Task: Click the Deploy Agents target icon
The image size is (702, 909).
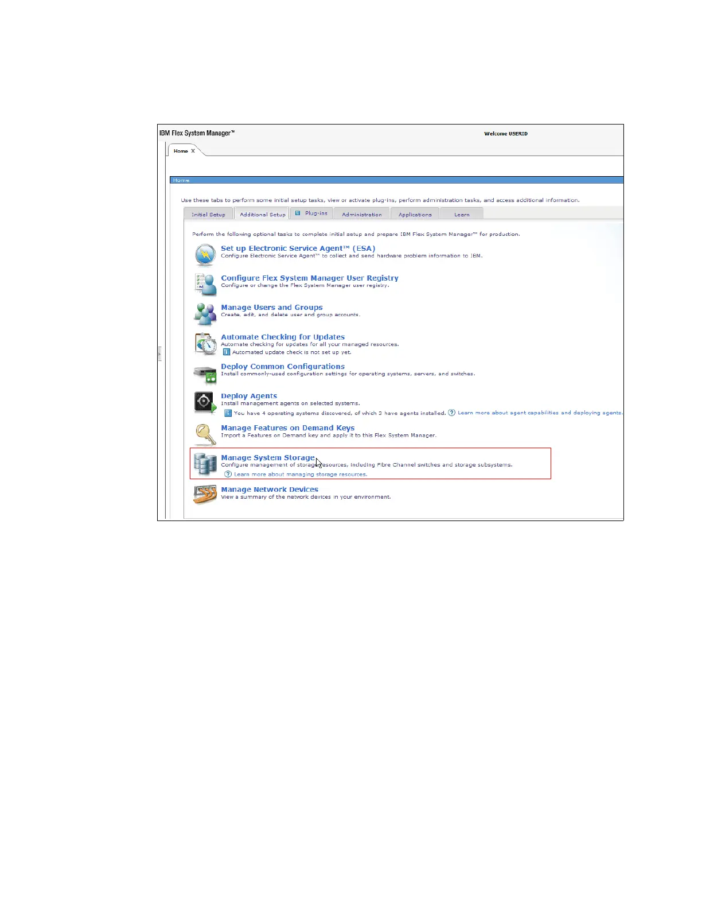Action: pos(205,402)
